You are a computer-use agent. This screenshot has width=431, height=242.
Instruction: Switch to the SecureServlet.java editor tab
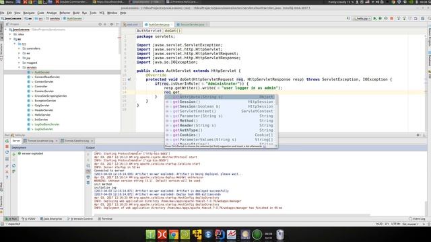point(192,25)
